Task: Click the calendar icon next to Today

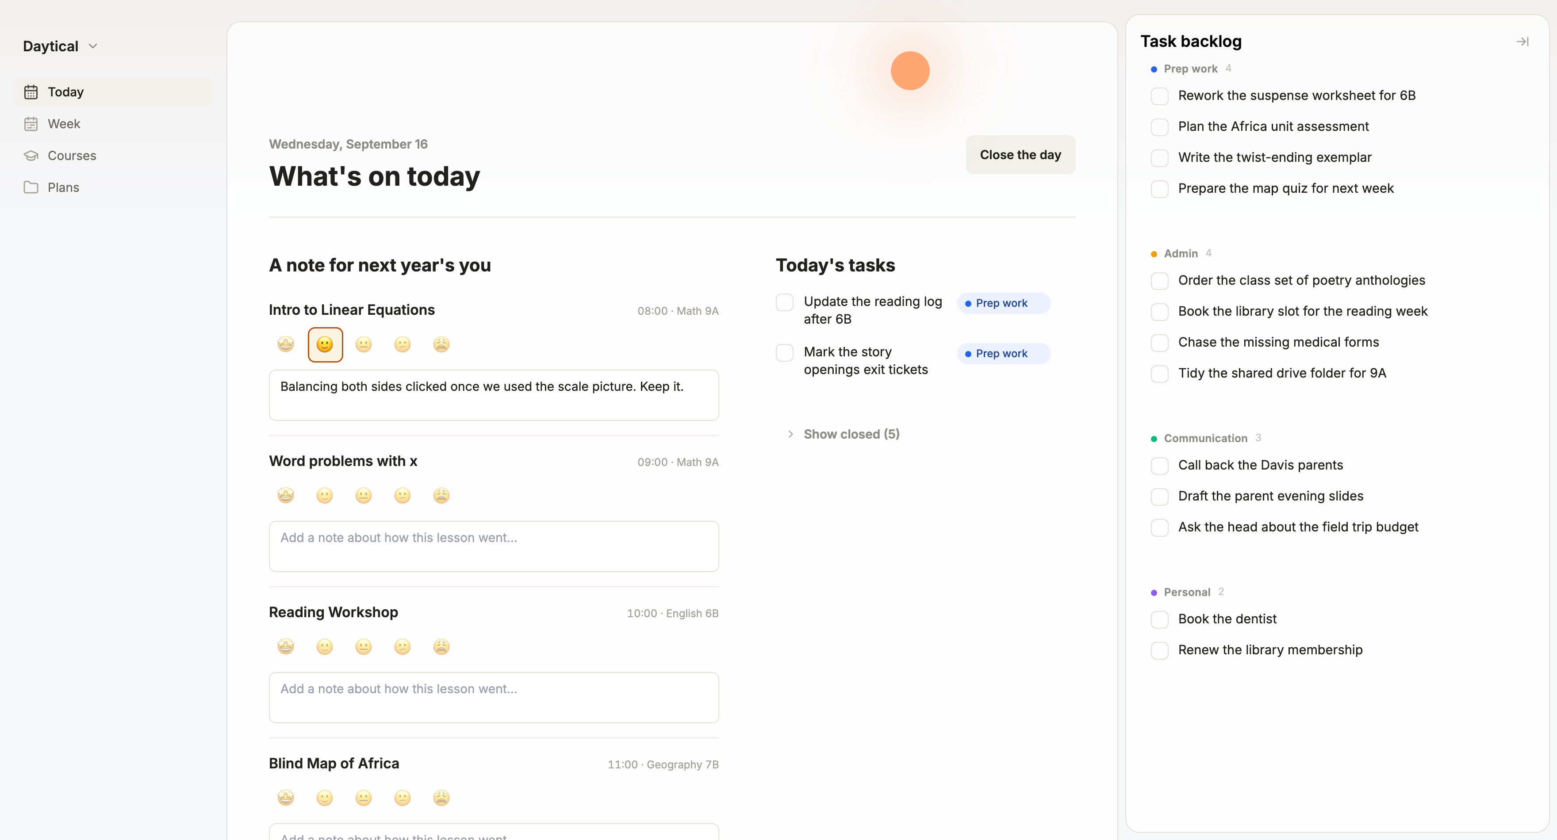Action: [x=31, y=92]
